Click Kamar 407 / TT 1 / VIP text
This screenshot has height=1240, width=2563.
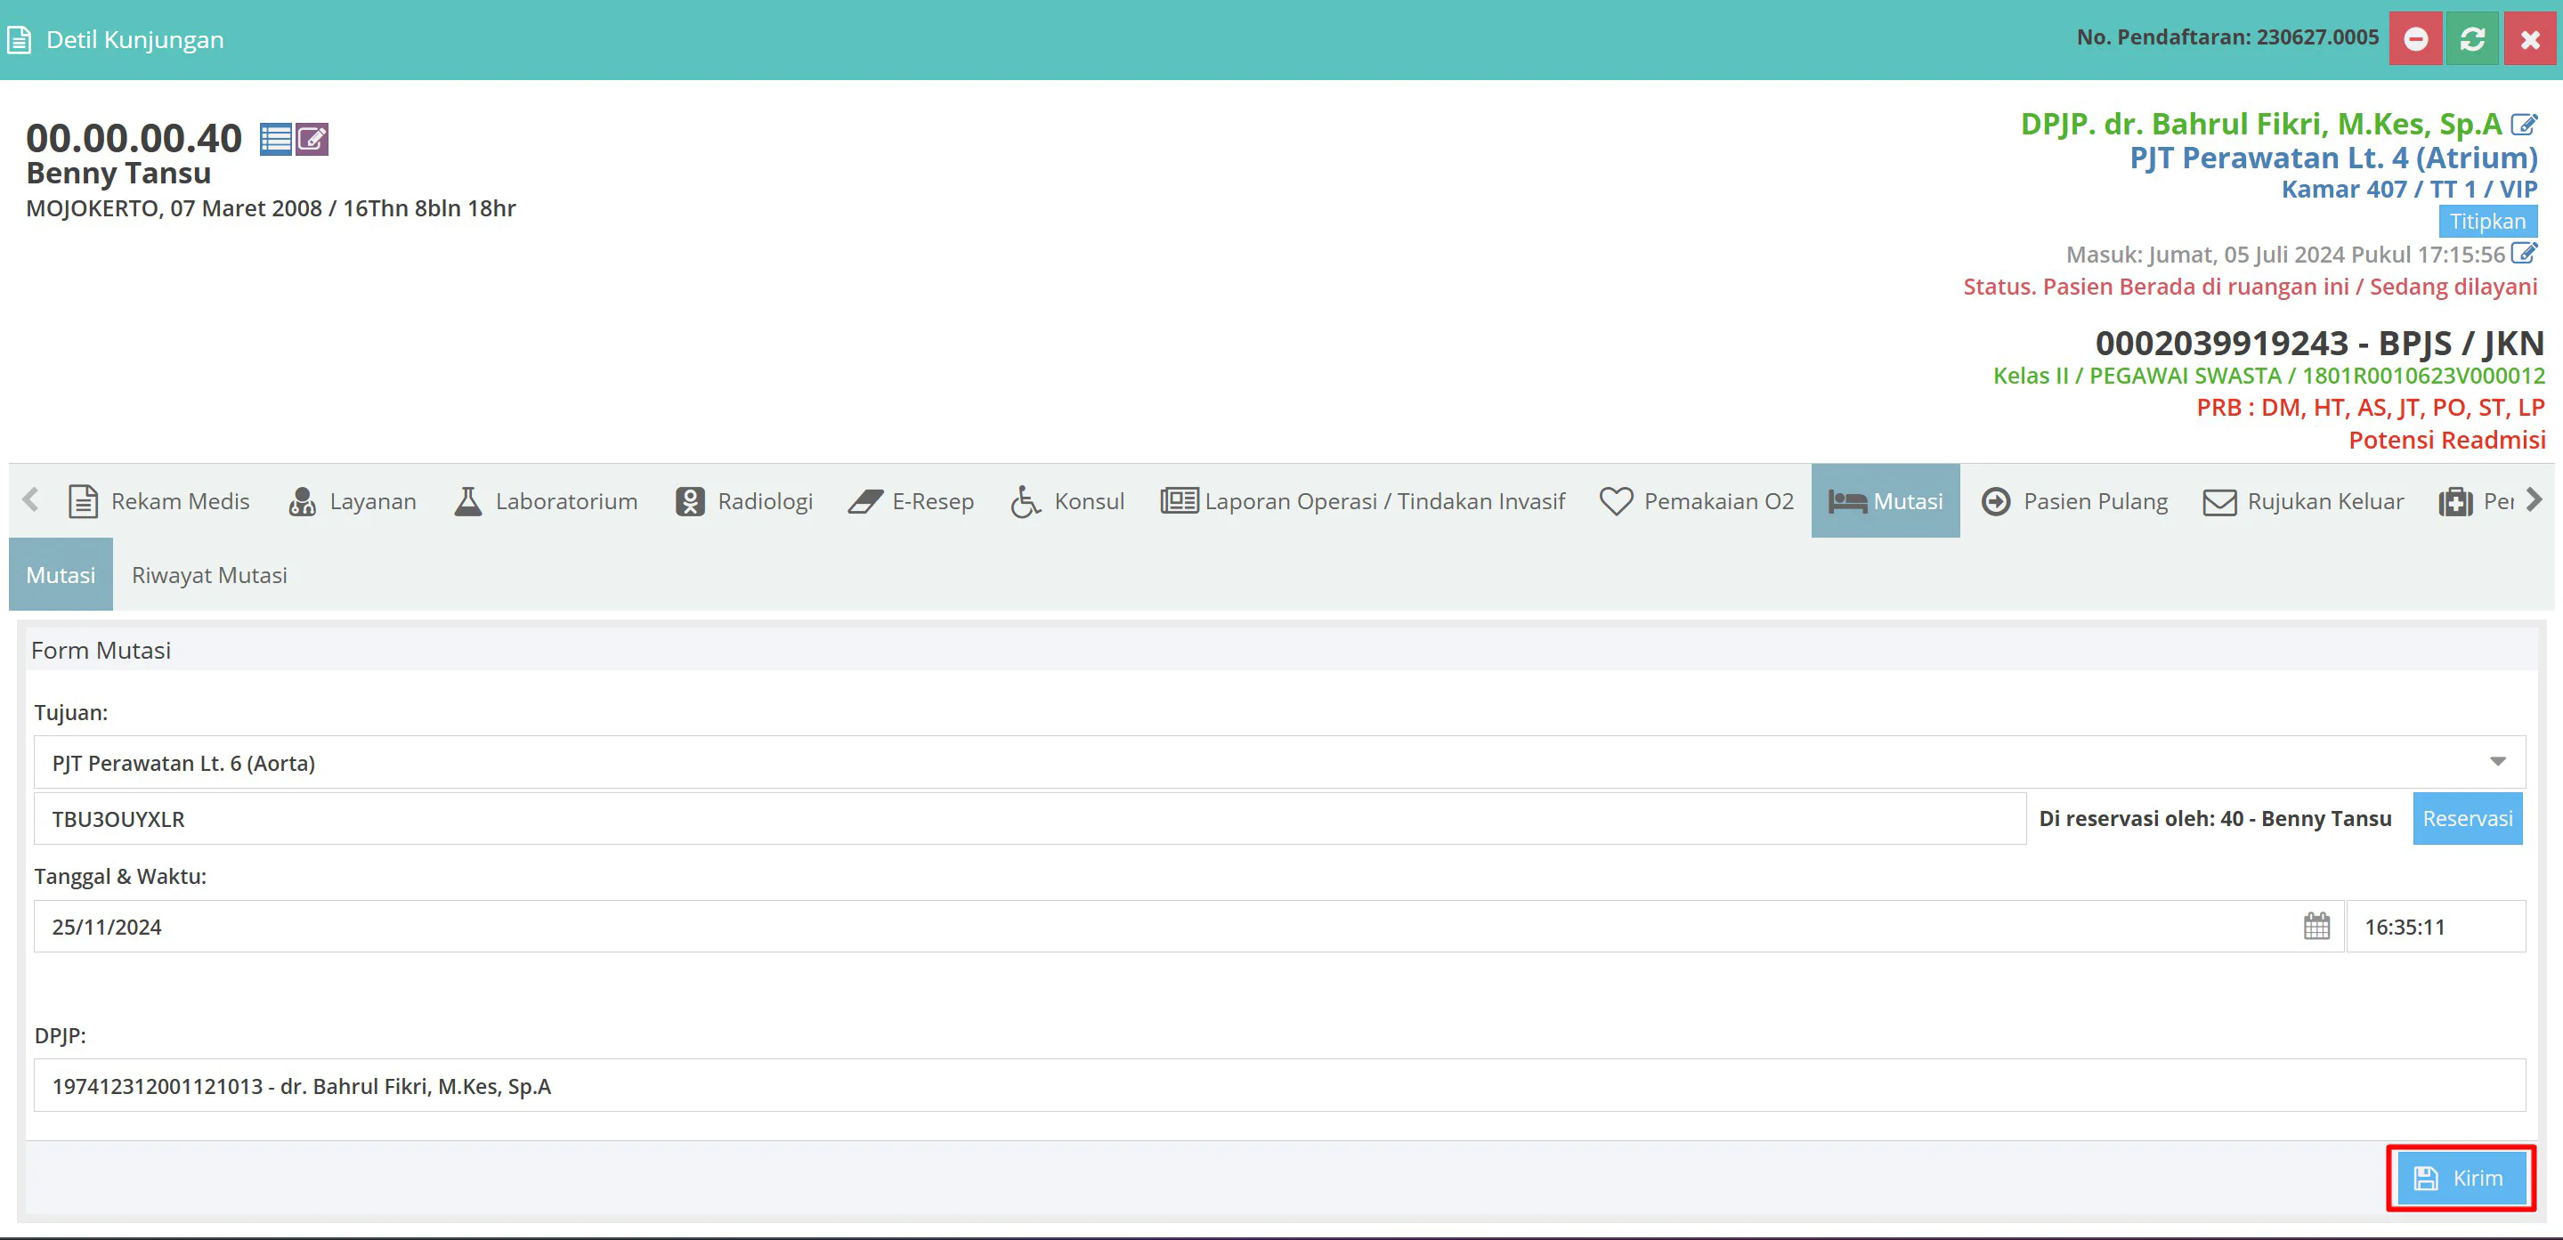coord(2409,189)
